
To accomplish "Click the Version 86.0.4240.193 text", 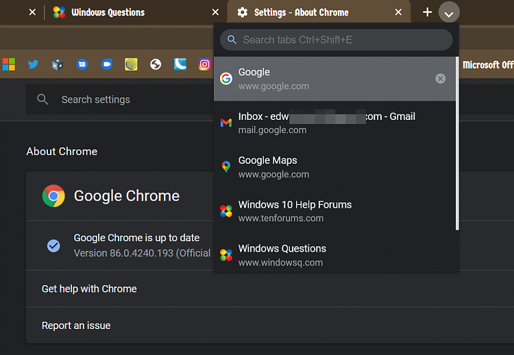I will click(x=142, y=253).
